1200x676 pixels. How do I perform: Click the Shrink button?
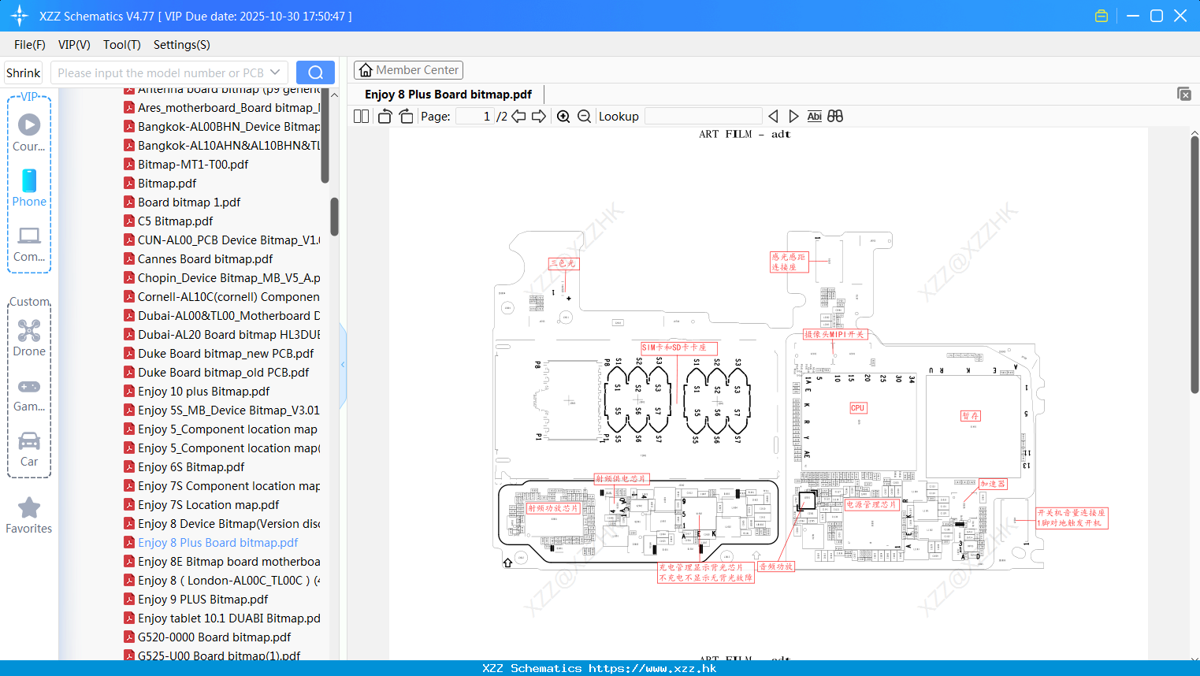pyautogui.click(x=24, y=72)
